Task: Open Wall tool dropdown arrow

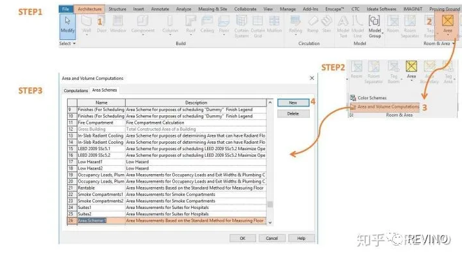Action: coord(86,35)
